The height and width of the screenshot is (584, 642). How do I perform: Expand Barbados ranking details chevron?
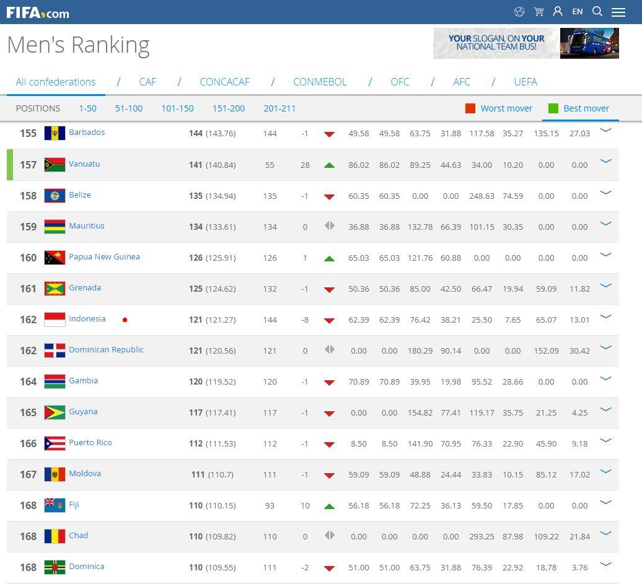605,131
